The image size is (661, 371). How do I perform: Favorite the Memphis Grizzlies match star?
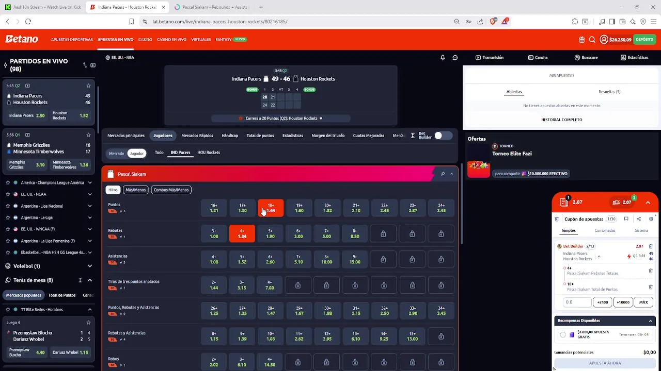[x=88, y=135]
